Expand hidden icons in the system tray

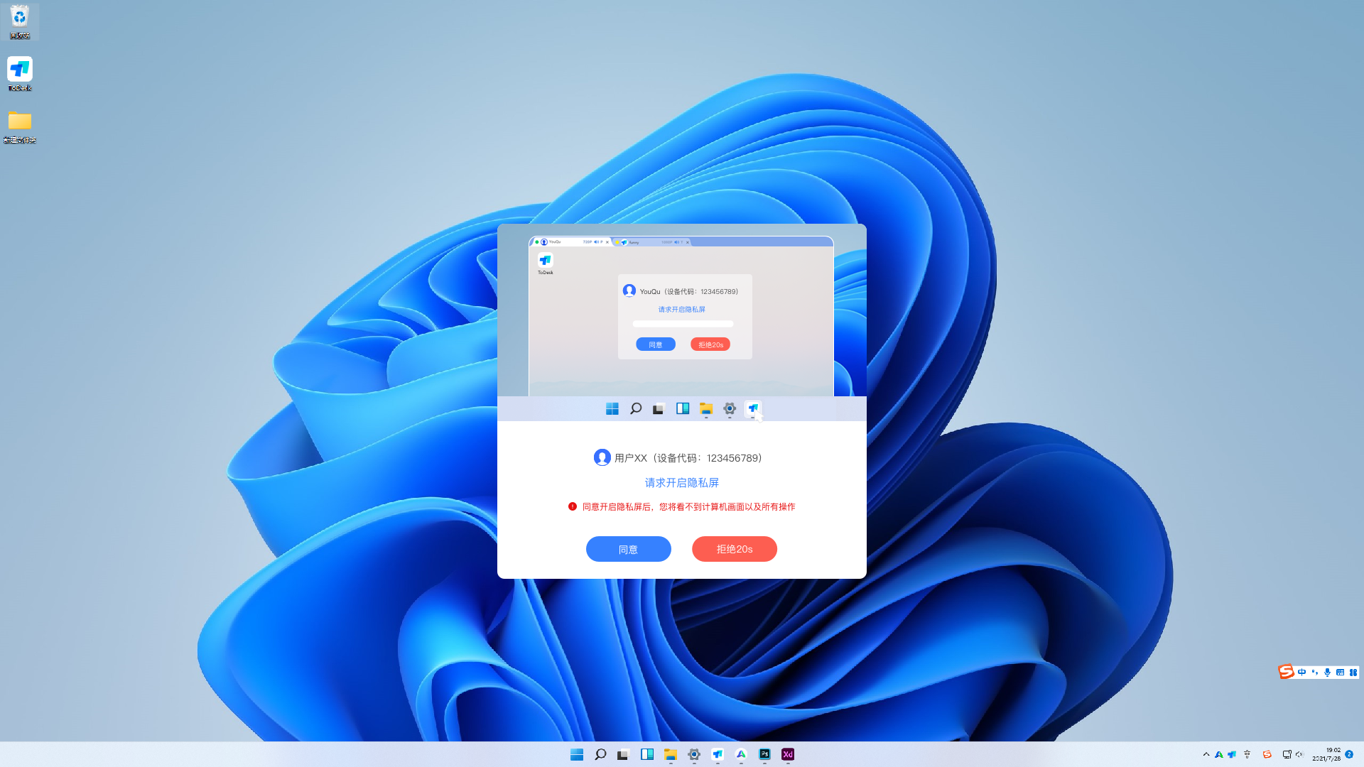click(x=1207, y=754)
